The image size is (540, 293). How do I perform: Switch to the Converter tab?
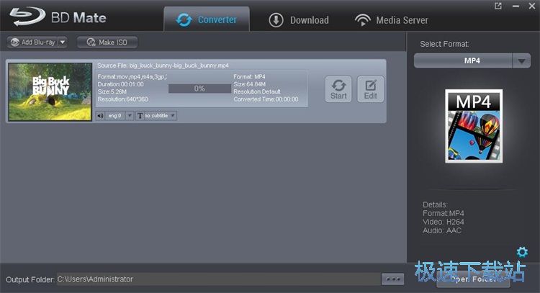click(207, 19)
